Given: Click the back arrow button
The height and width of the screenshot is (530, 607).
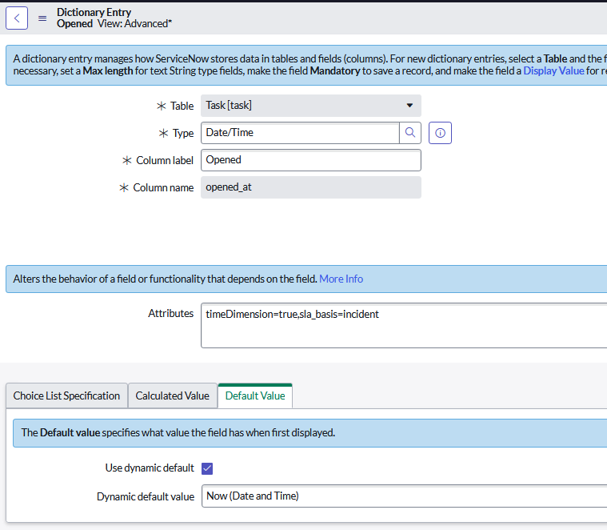Looking at the screenshot, I should (17, 18).
